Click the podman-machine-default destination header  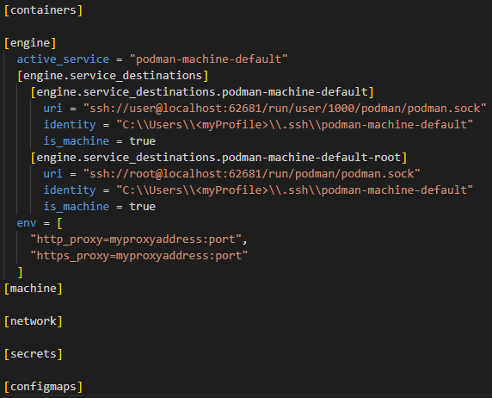click(x=202, y=92)
